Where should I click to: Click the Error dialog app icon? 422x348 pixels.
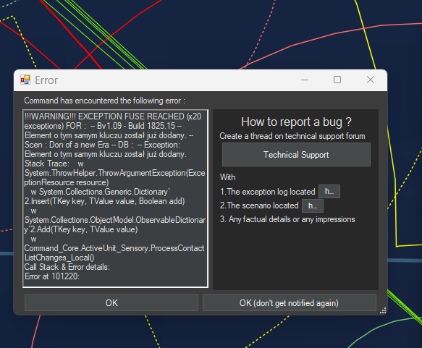tap(25, 80)
